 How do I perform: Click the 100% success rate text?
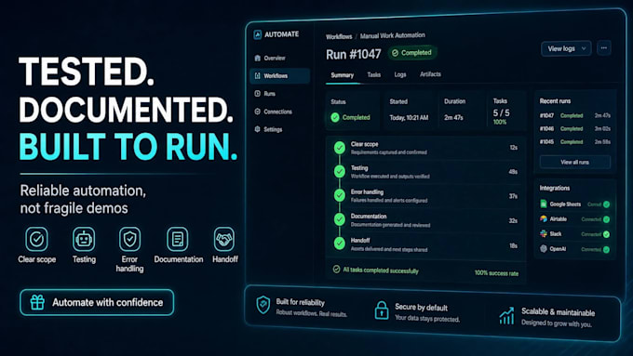point(496,273)
